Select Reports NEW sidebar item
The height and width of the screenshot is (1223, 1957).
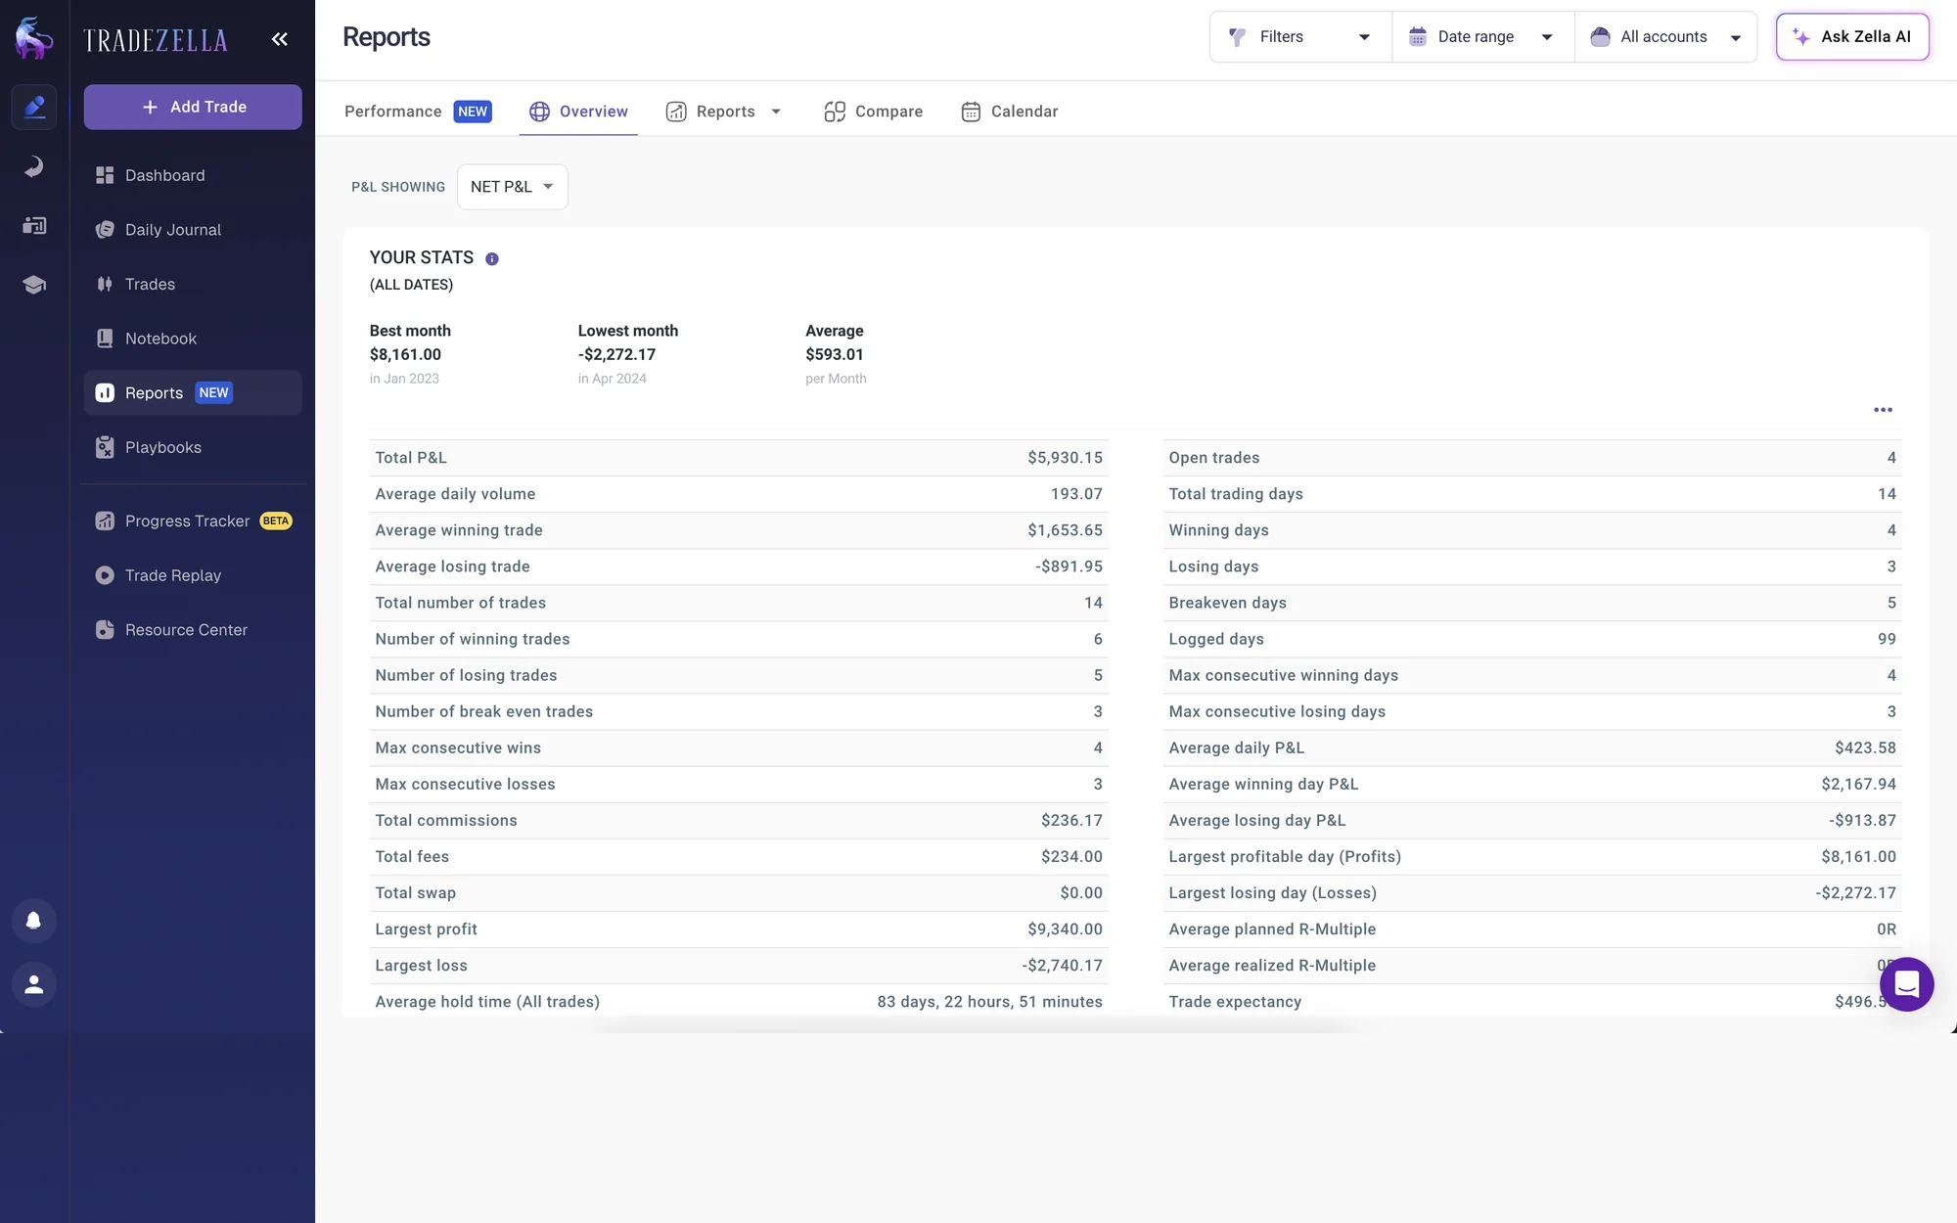click(x=193, y=392)
